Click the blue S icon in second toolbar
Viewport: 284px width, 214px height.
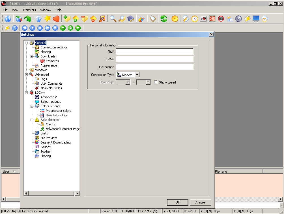pos(15,28)
